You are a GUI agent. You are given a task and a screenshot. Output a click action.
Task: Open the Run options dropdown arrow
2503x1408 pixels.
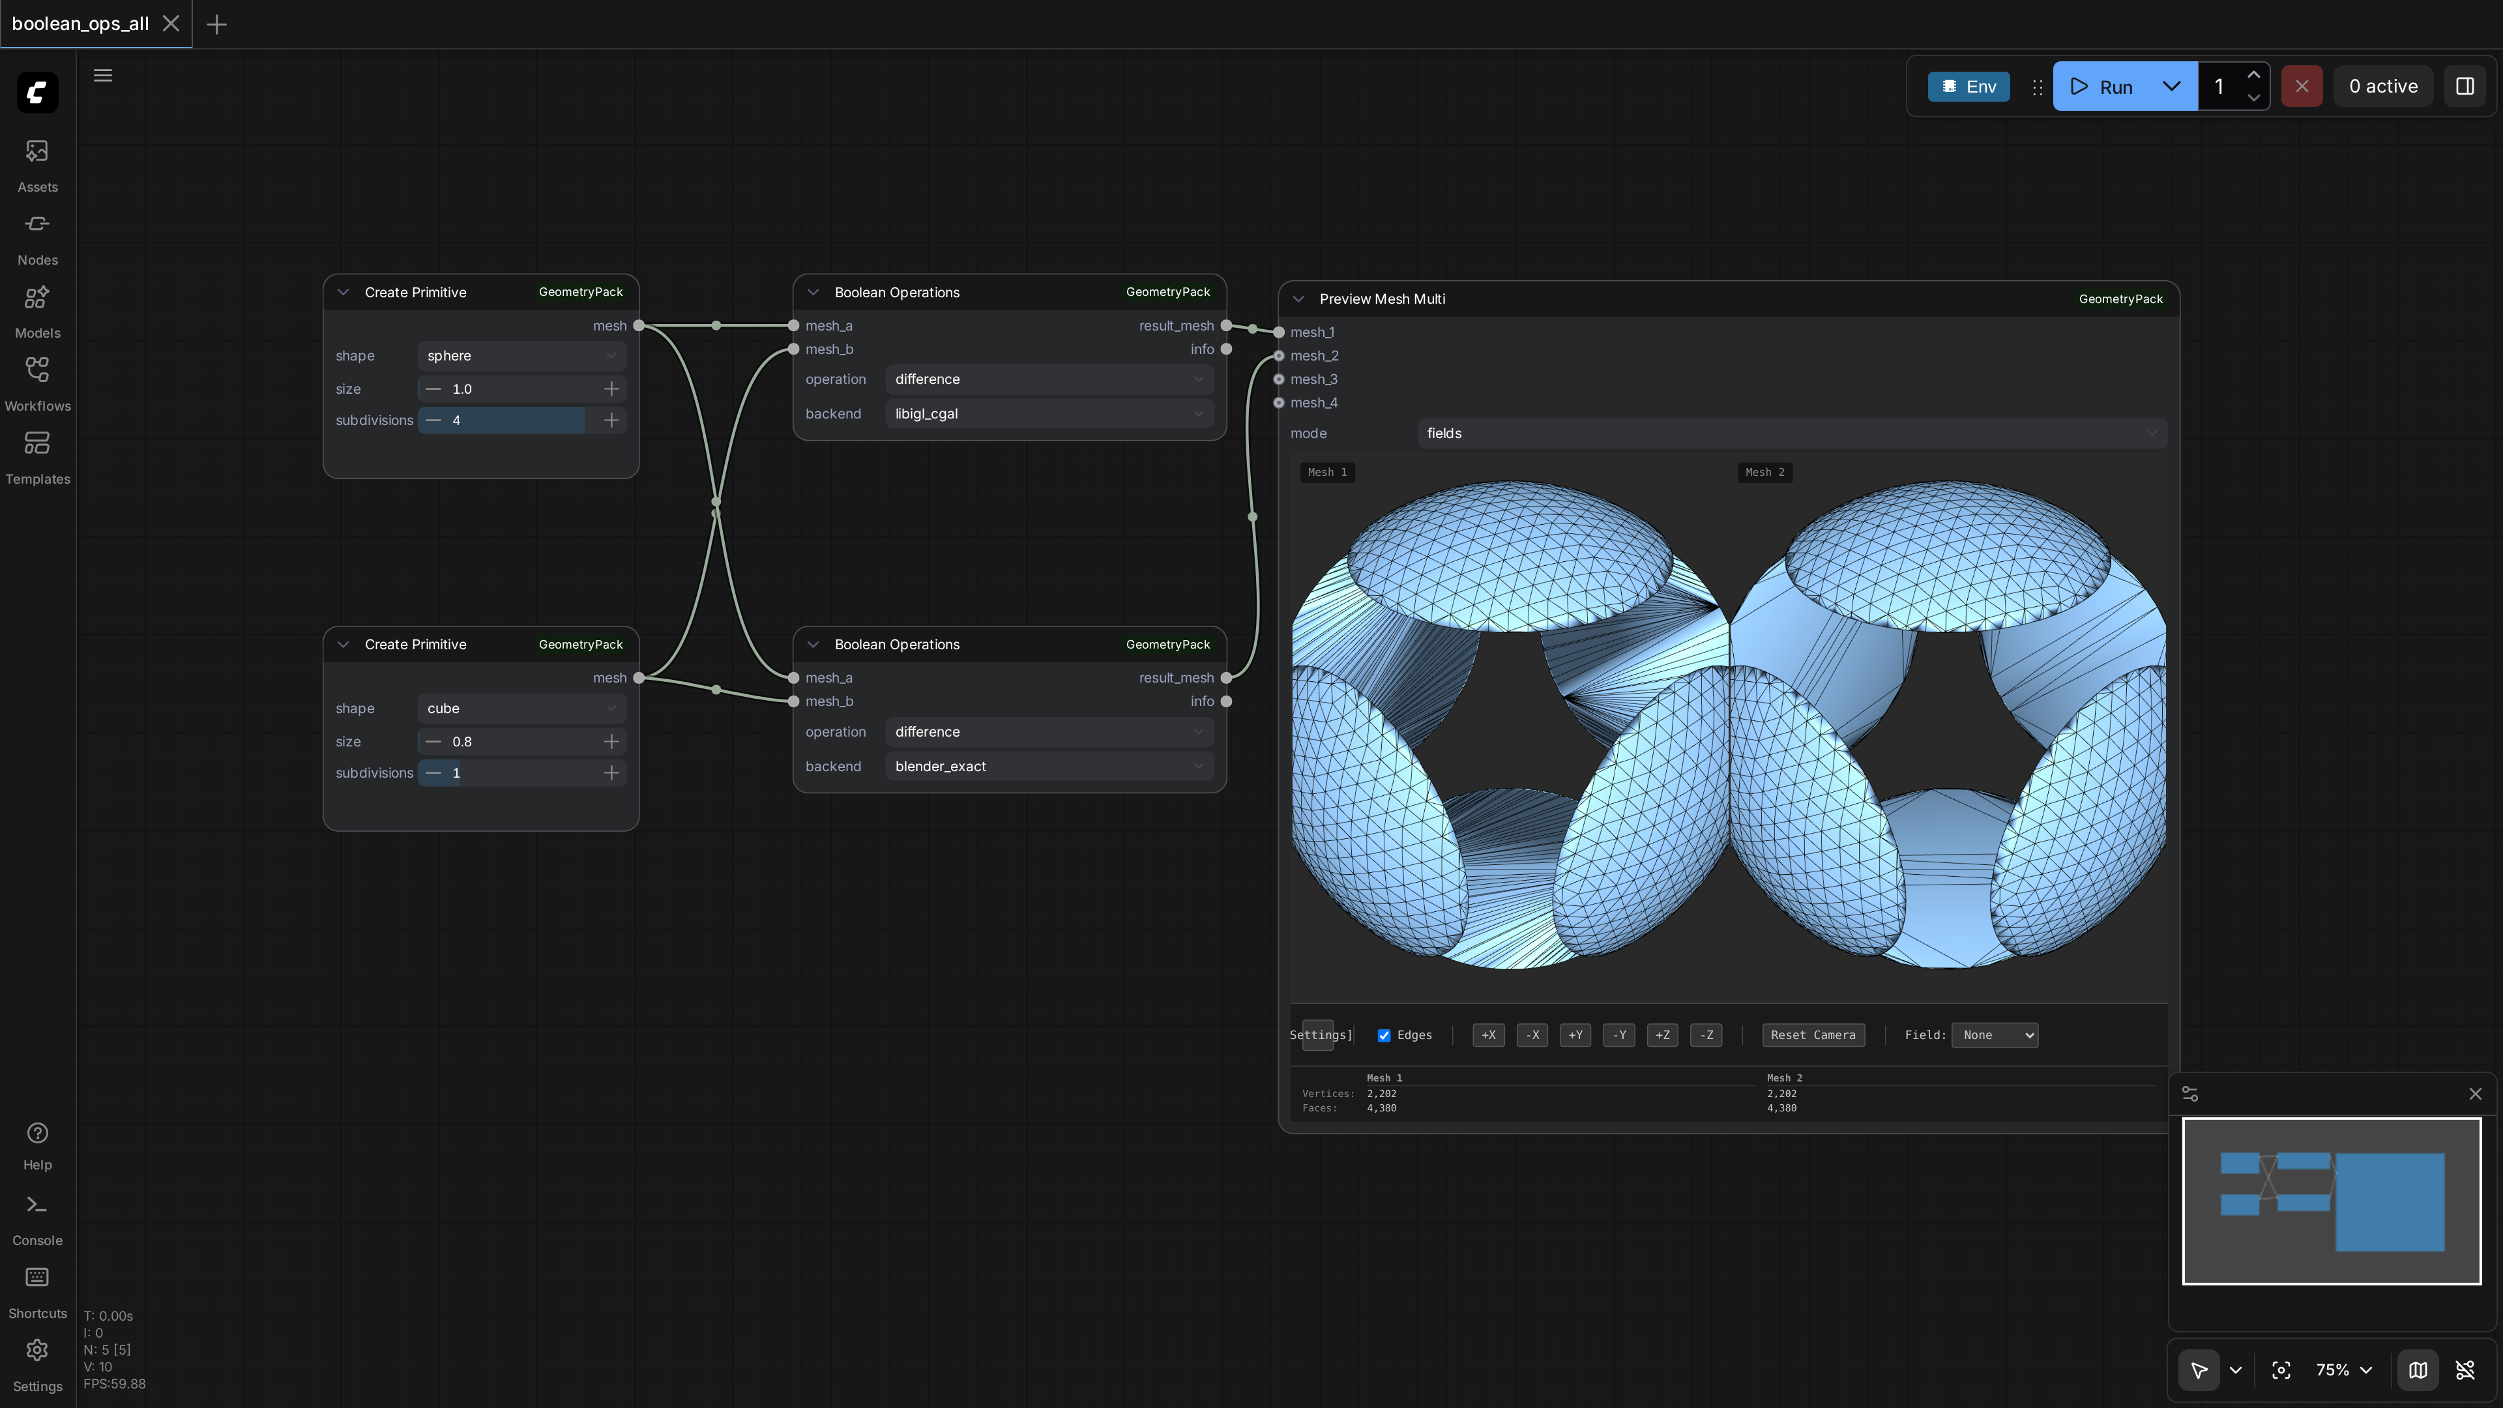click(2172, 87)
